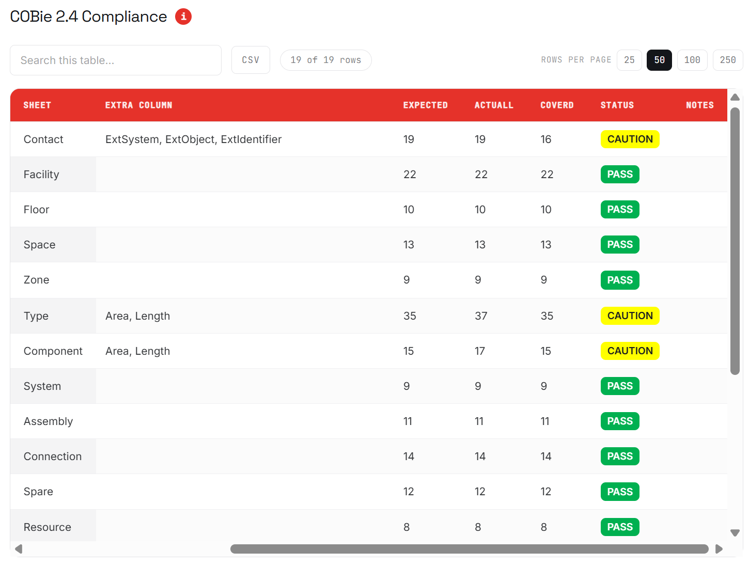Sort by the ACTUALL column header
The width and height of the screenshot is (749, 566).
click(x=494, y=105)
